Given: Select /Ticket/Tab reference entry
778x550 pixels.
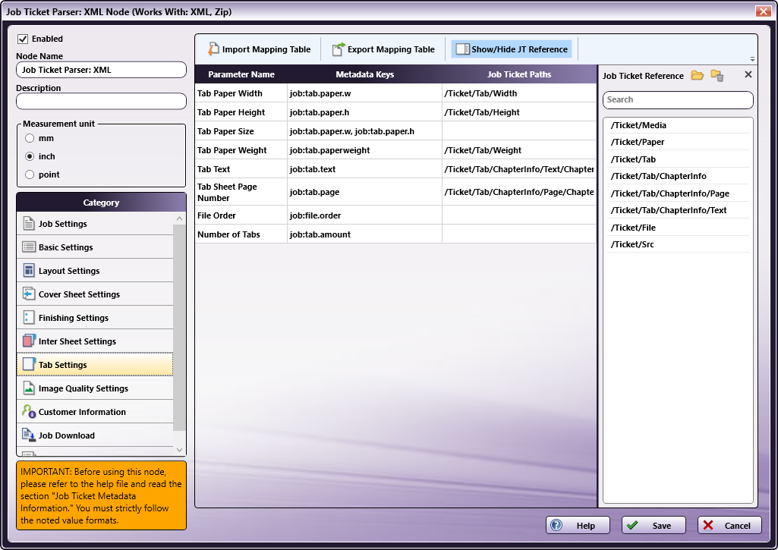Looking at the screenshot, I should coord(677,160).
